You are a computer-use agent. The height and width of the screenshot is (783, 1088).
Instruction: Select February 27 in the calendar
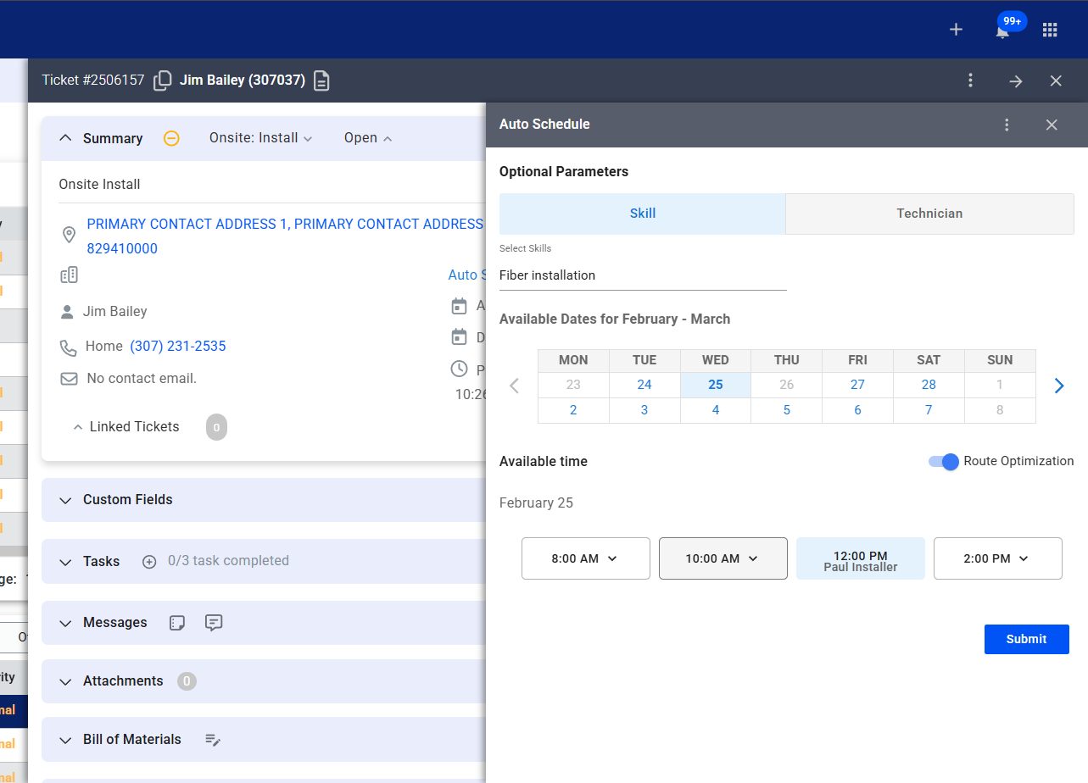click(857, 385)
